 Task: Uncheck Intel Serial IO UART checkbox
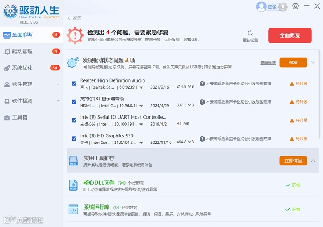(x=74, y=120)
